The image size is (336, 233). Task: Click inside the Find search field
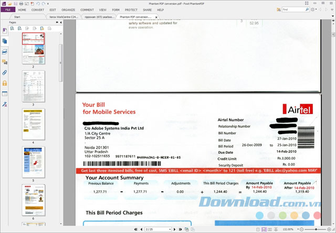pyautogui.click(x=293, y=9)
